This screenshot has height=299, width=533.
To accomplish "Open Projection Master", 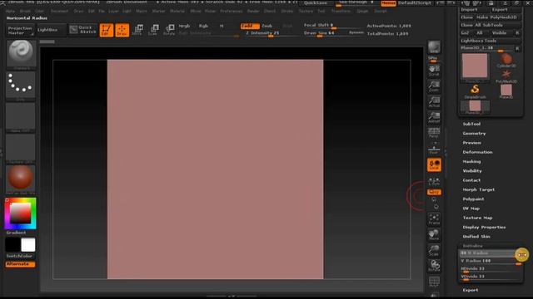I will (20, 31).
